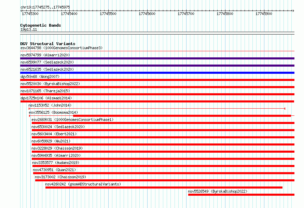Click the blue bar under nsv6521635
This screenshot has width=304, height=208.
click(157, 73)
